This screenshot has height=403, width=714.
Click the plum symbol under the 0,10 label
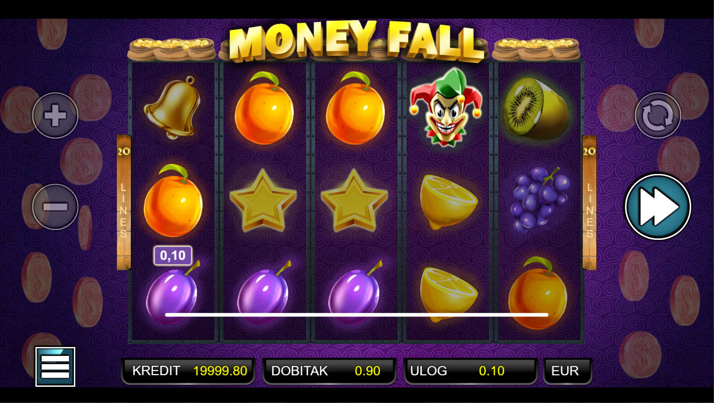[173, 293]
